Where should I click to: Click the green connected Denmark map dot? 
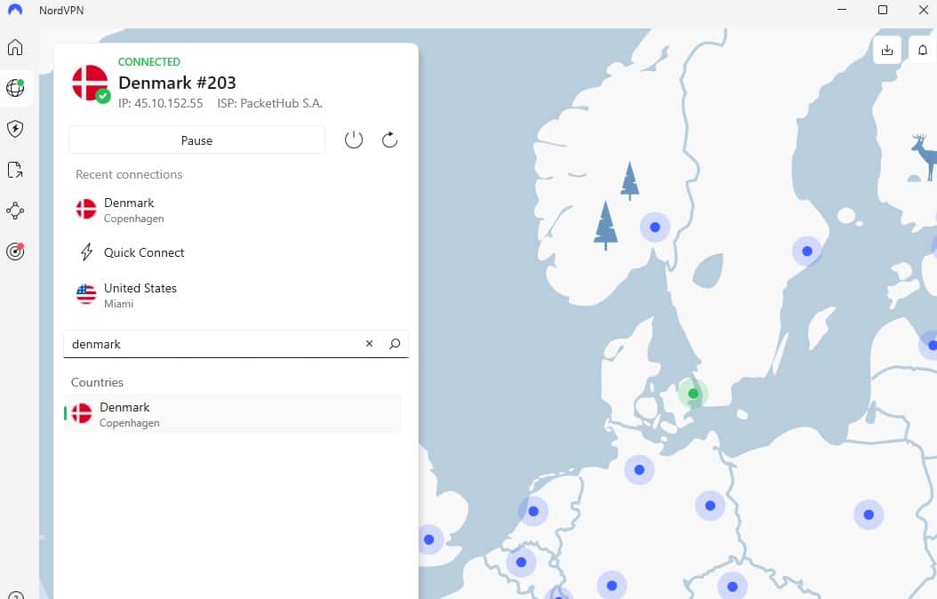tap(693, 394)
